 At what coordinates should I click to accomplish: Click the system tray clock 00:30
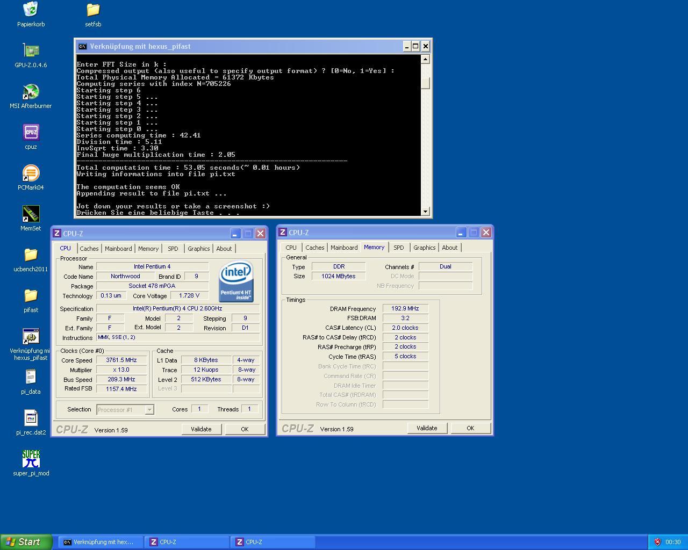coord(673,542)
